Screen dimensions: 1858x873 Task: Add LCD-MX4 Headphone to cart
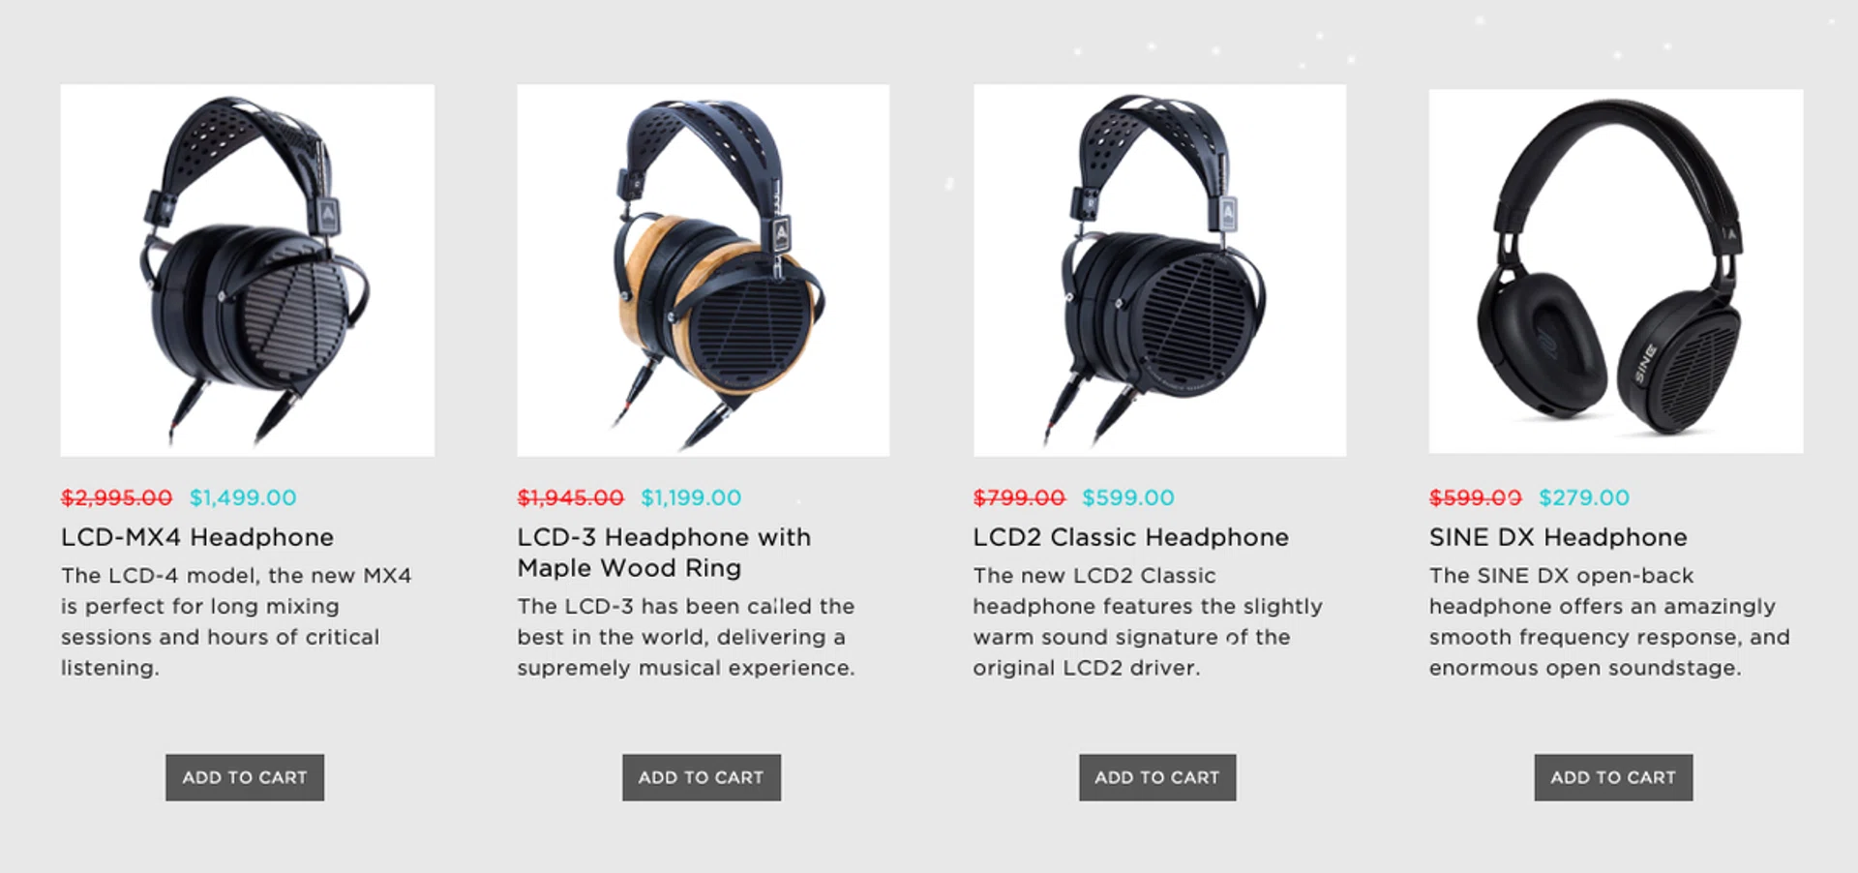[x=245, y=777]
